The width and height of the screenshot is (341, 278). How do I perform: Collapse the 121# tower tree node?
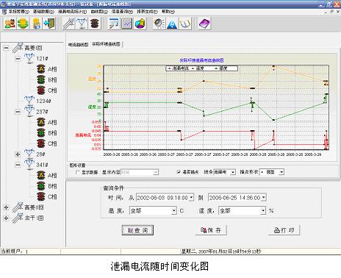tap(18, 59)
